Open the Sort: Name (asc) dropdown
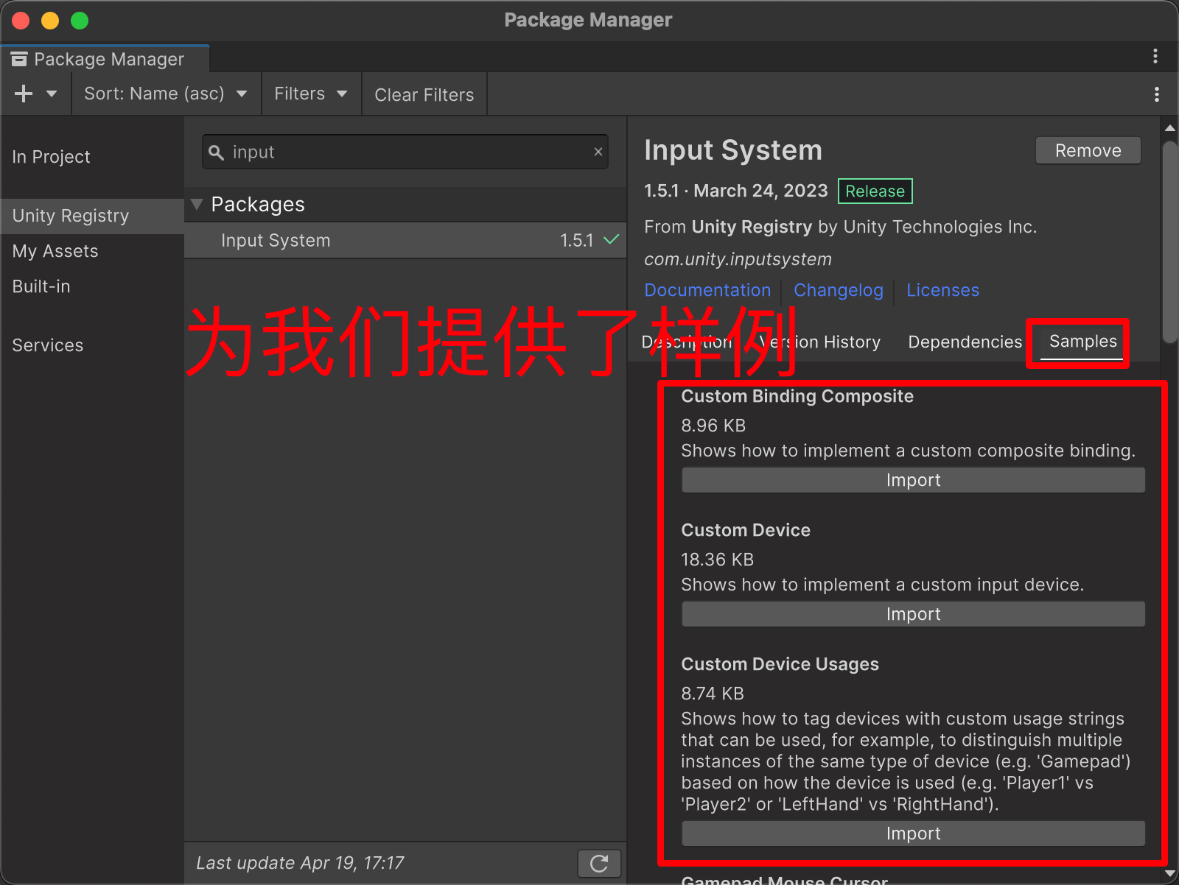The image size is (1179, 885). 166,94
